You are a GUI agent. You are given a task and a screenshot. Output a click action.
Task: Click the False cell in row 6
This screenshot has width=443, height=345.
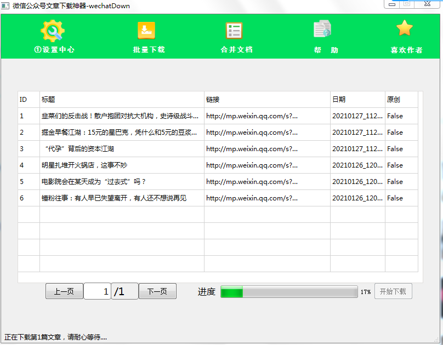click(401, 198)
